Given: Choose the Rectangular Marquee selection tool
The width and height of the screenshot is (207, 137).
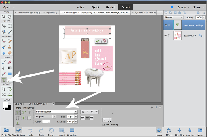Looking at the screenshot, I should tap(10, 26).
